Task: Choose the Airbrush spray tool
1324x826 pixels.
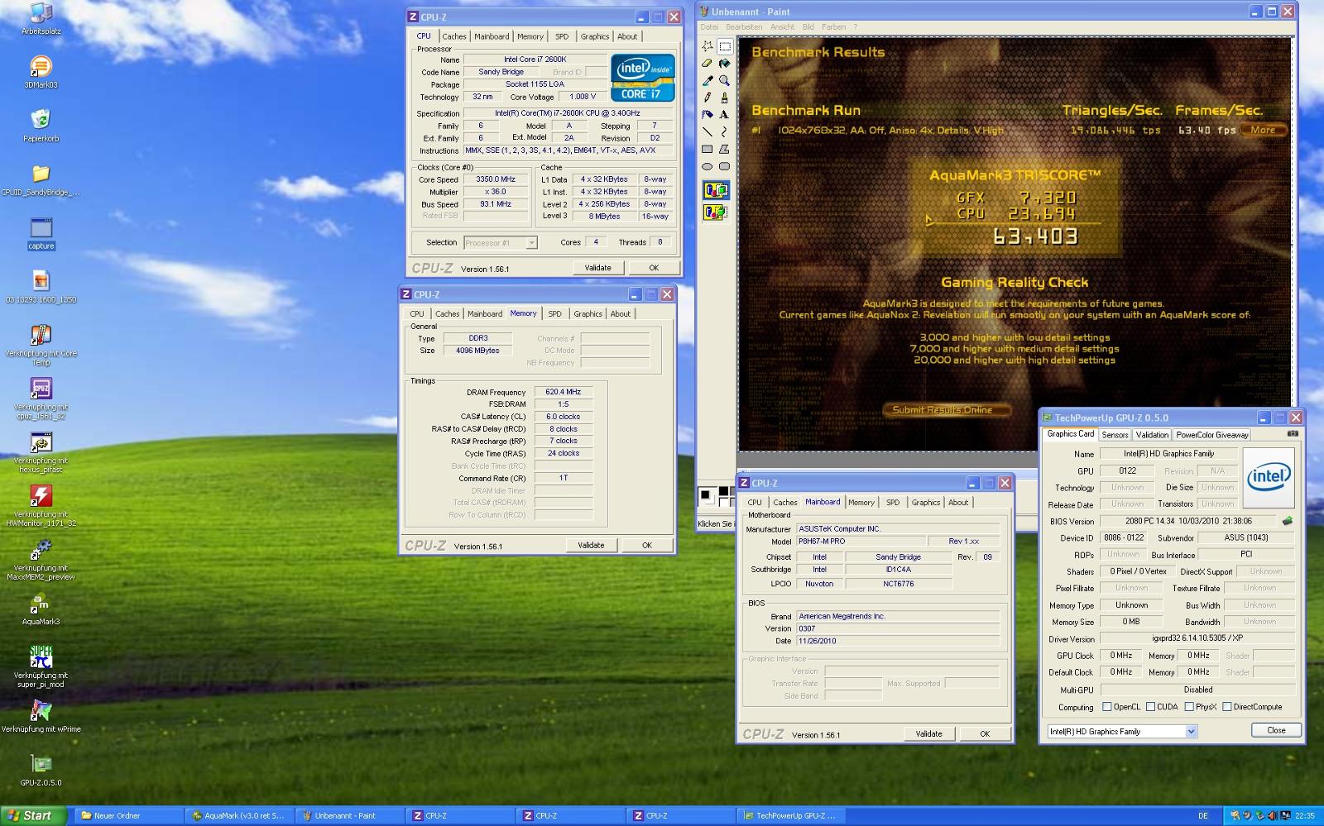Action: [x=708, y=115]
